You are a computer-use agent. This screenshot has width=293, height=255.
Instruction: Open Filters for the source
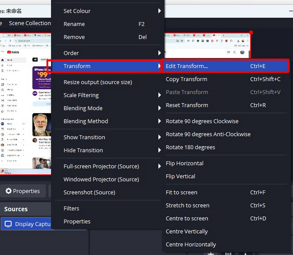coord(71,208)
